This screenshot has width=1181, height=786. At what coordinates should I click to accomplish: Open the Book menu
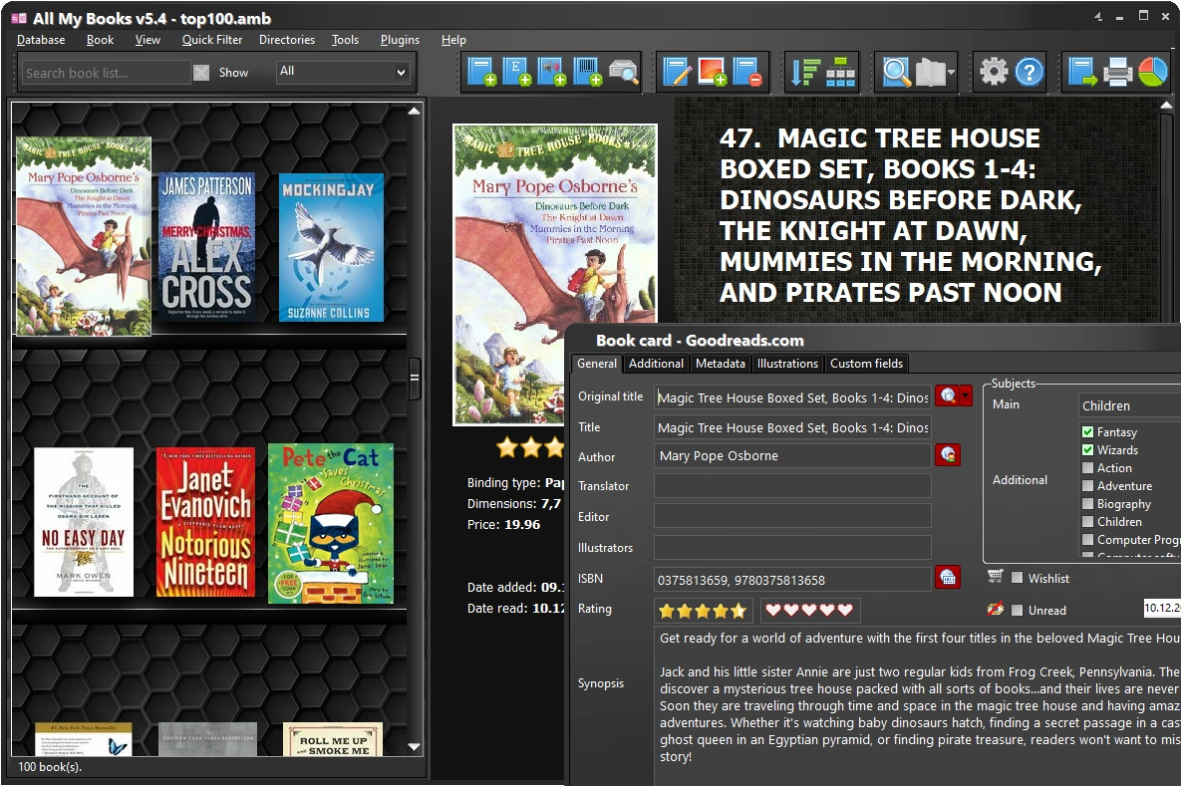tap(101, 40)
